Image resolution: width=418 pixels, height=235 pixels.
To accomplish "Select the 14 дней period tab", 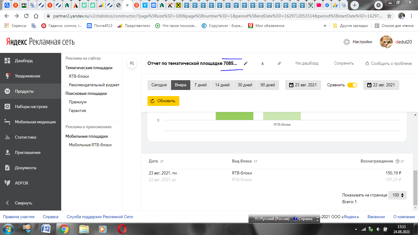I will click(222, 85).
